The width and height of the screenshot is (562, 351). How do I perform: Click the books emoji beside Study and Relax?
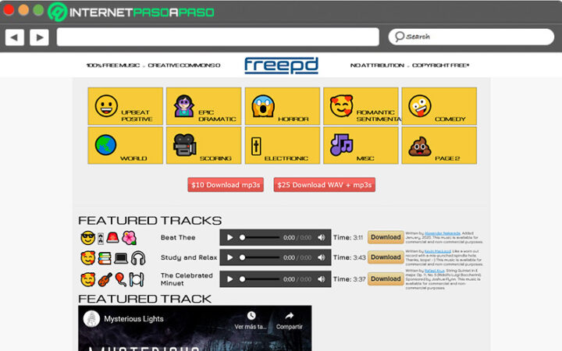105,258
